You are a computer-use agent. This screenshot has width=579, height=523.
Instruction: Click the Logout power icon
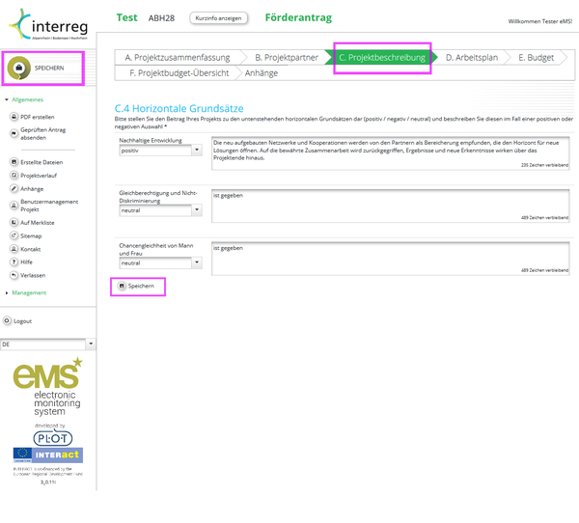[x=7, y=320]
